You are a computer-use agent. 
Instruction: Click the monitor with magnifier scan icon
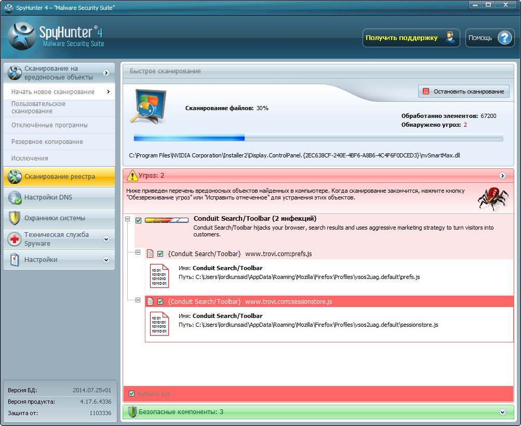coord(149,106)
